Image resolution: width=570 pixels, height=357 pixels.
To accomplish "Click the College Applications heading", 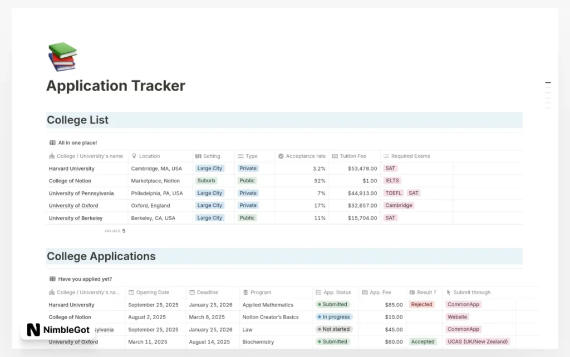I will (x=101, y=256).
